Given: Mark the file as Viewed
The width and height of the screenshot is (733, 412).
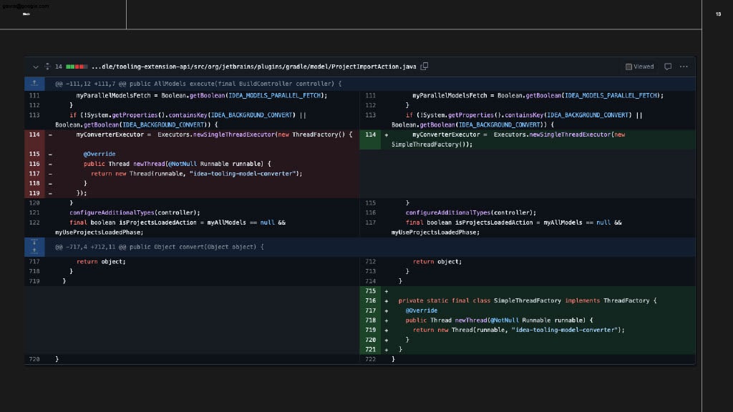Looking at the screenshot, I should click(x=639, y=67).
